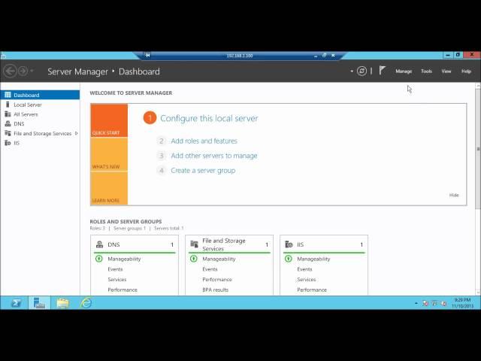Open File and Storage Services tile title
The image size is (481, 361).
point(224,244)
